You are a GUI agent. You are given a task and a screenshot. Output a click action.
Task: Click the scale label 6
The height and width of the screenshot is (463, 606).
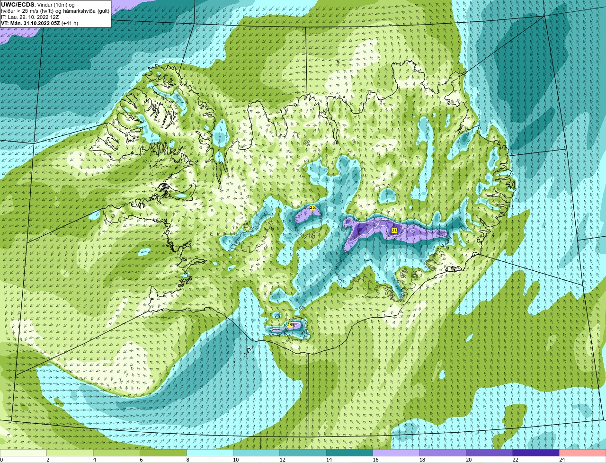pos(141,460)
